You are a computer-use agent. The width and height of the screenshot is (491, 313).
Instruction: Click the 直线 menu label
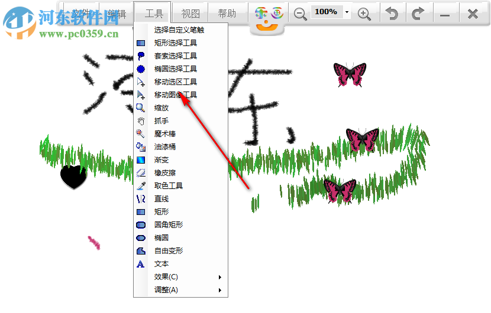pos(161,199)
